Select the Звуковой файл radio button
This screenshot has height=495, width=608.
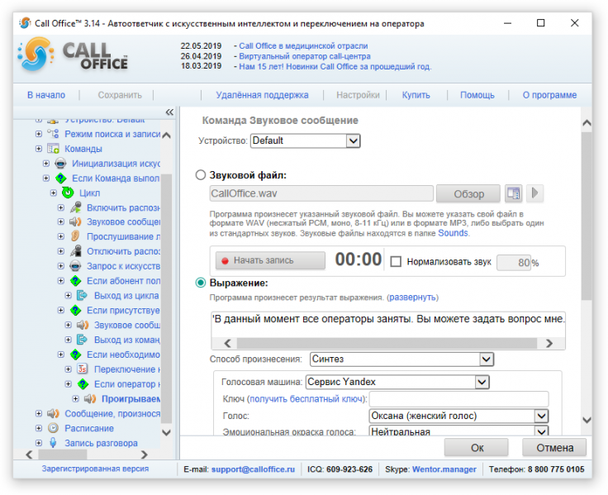(x=201, y=175)
